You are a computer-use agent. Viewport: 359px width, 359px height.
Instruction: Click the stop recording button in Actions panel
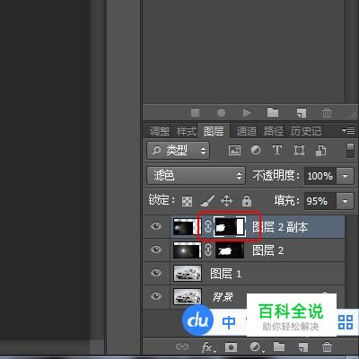click(196, 113)
